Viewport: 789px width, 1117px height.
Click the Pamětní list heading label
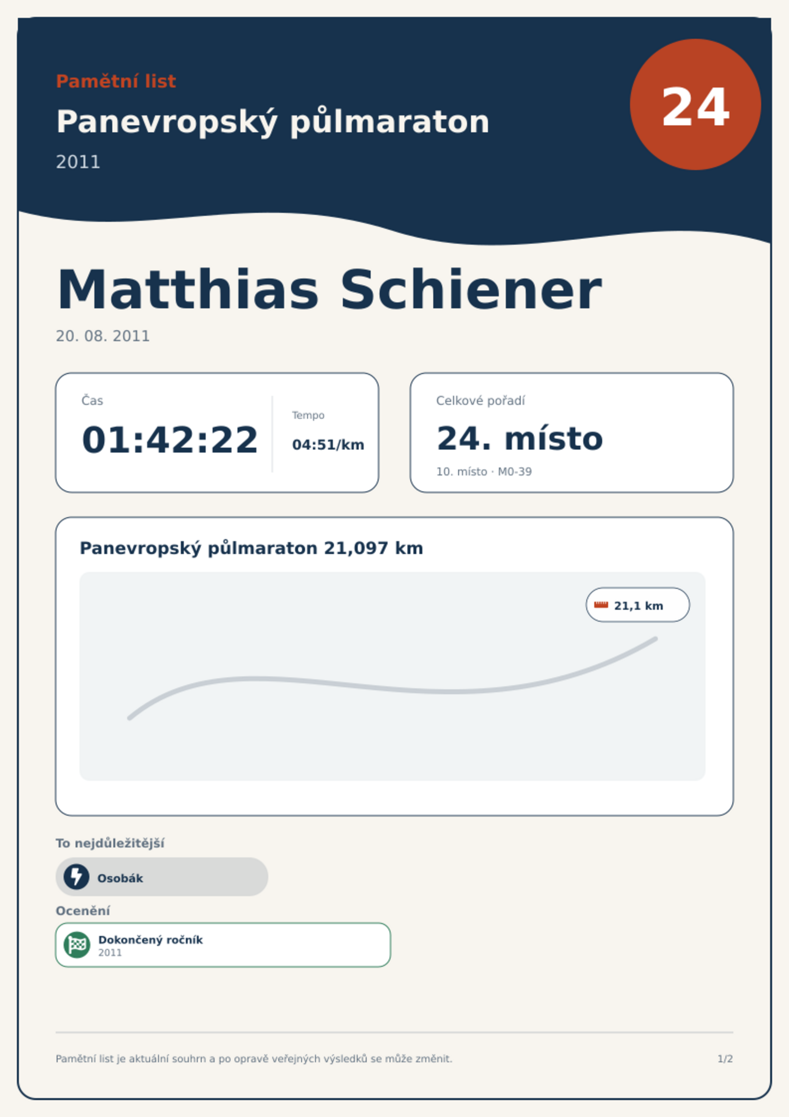[x=116, y=81]
